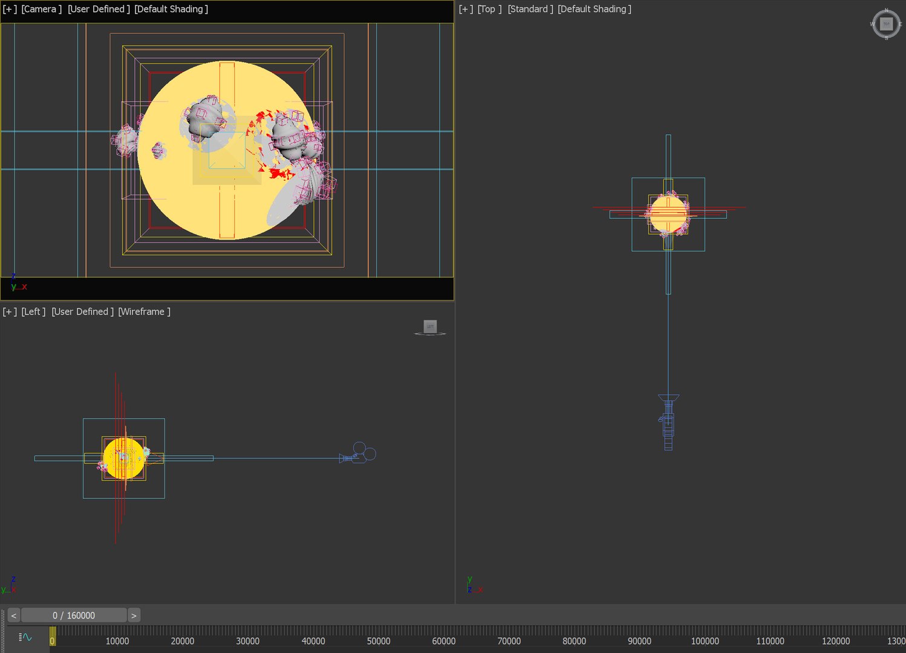
Task: Click the time slider showing 0 / 160000
Action: click(x=74, y=616)
